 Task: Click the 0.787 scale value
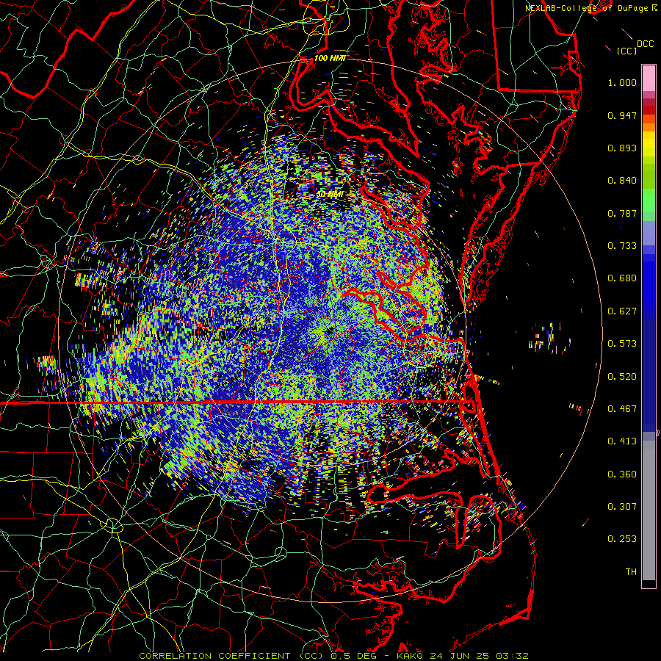(x=622, y=213)
